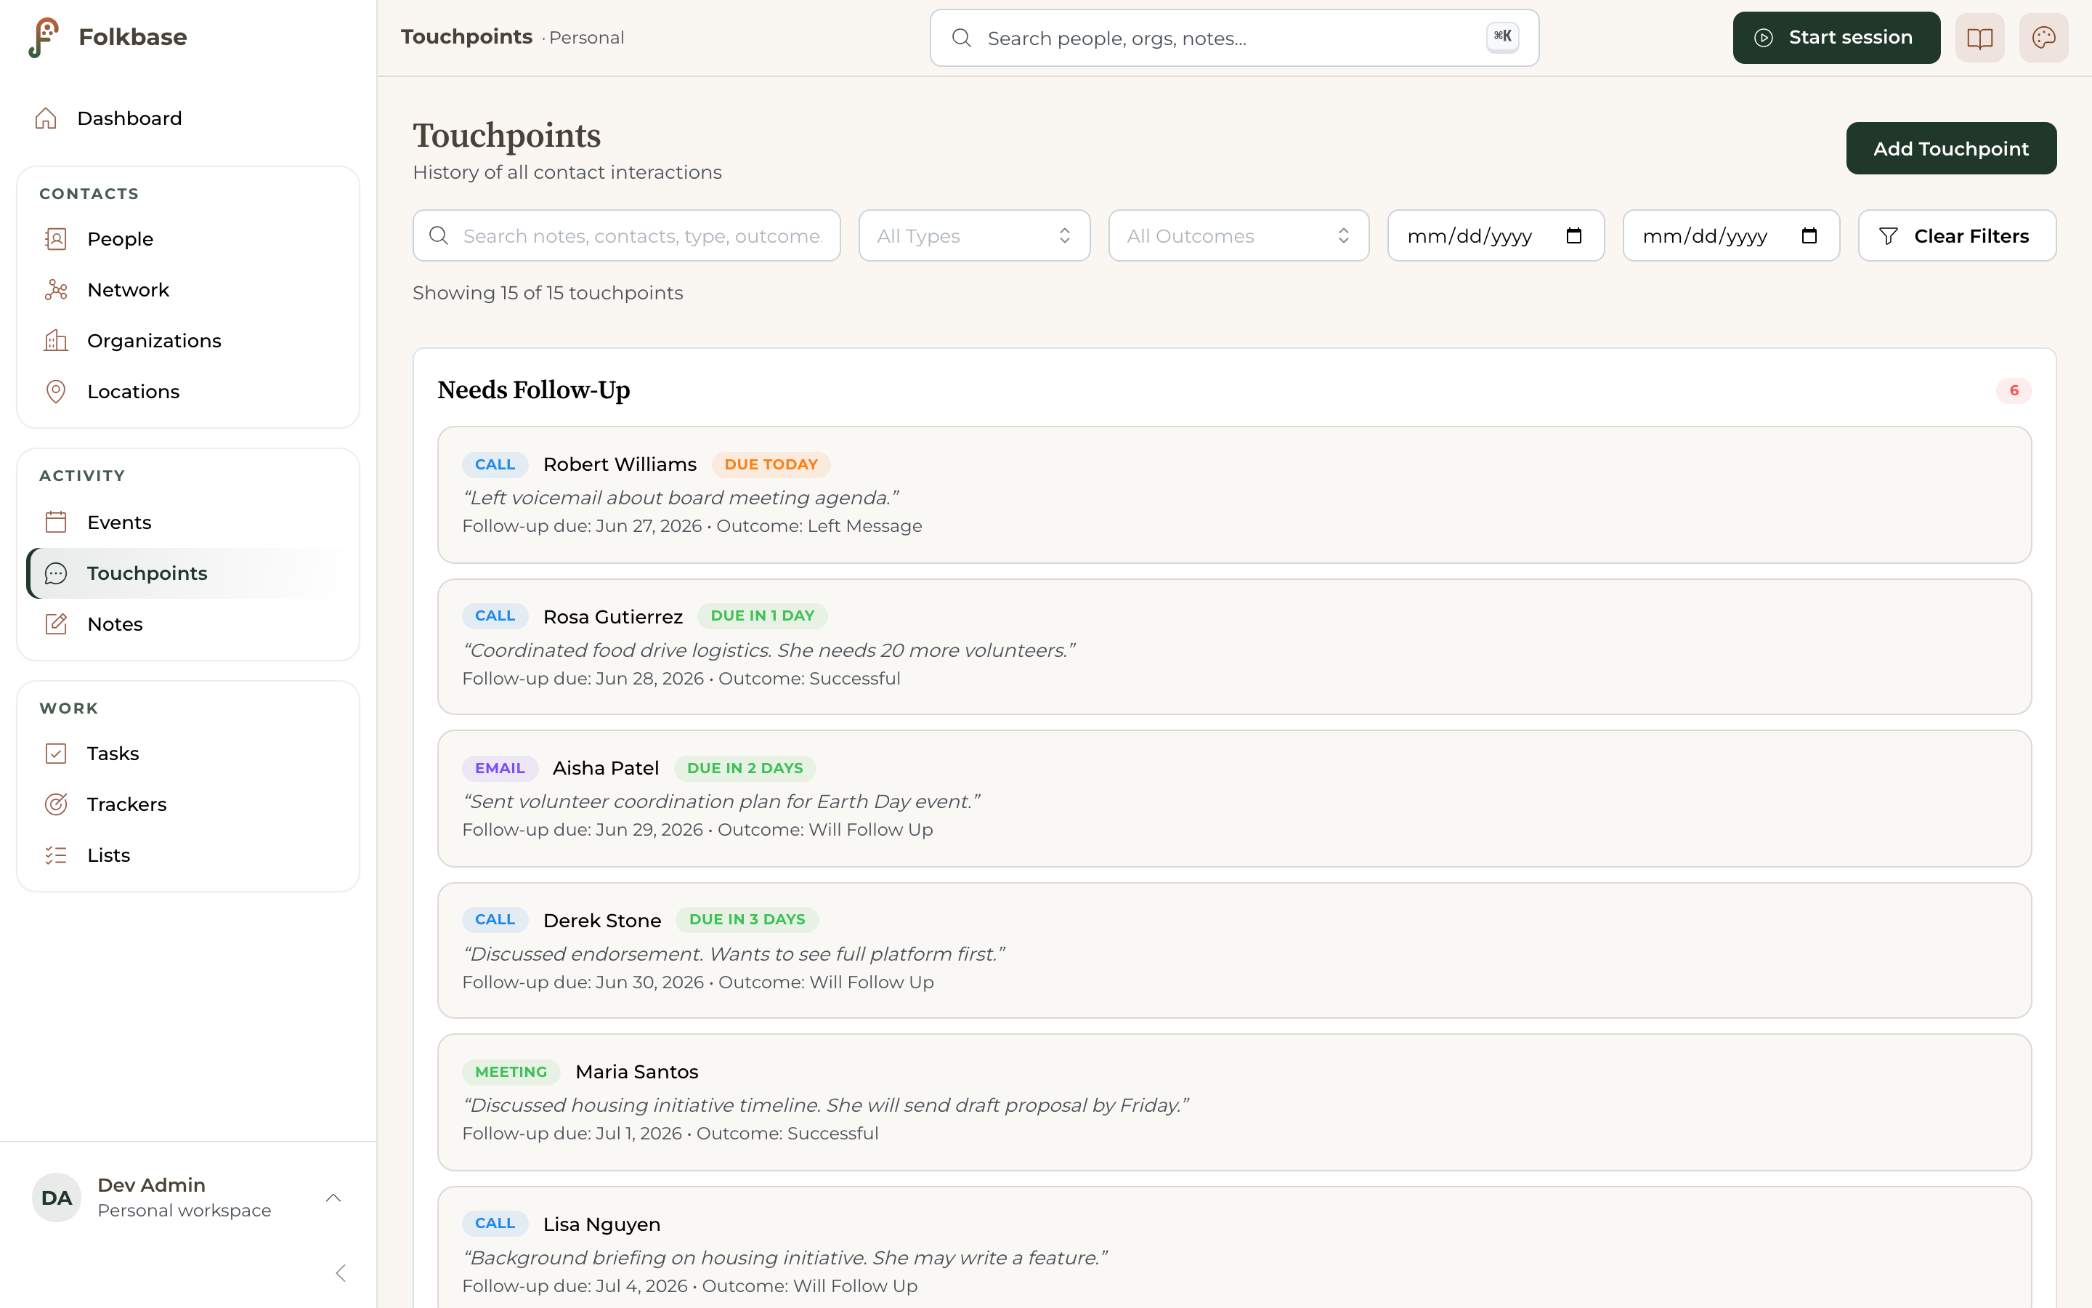Open the second date field calendar picker

click(1809, 236)
